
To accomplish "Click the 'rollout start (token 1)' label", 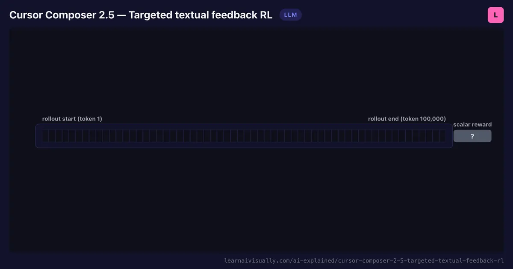I will [72, 119].
